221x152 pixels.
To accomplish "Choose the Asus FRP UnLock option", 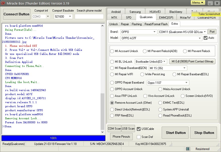I will [112, 96].
